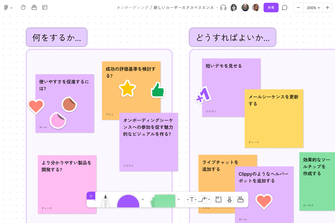Screen dimensions: 335x223
Task: Click the オンボーディング breadcrumb in title
Action: (x=132, y=8)
